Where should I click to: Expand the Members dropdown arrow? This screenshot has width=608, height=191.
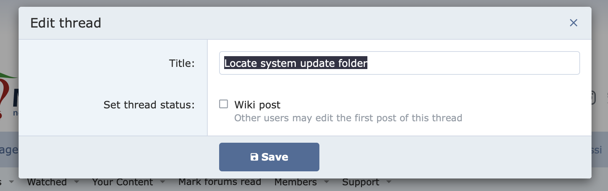[327, 182]
